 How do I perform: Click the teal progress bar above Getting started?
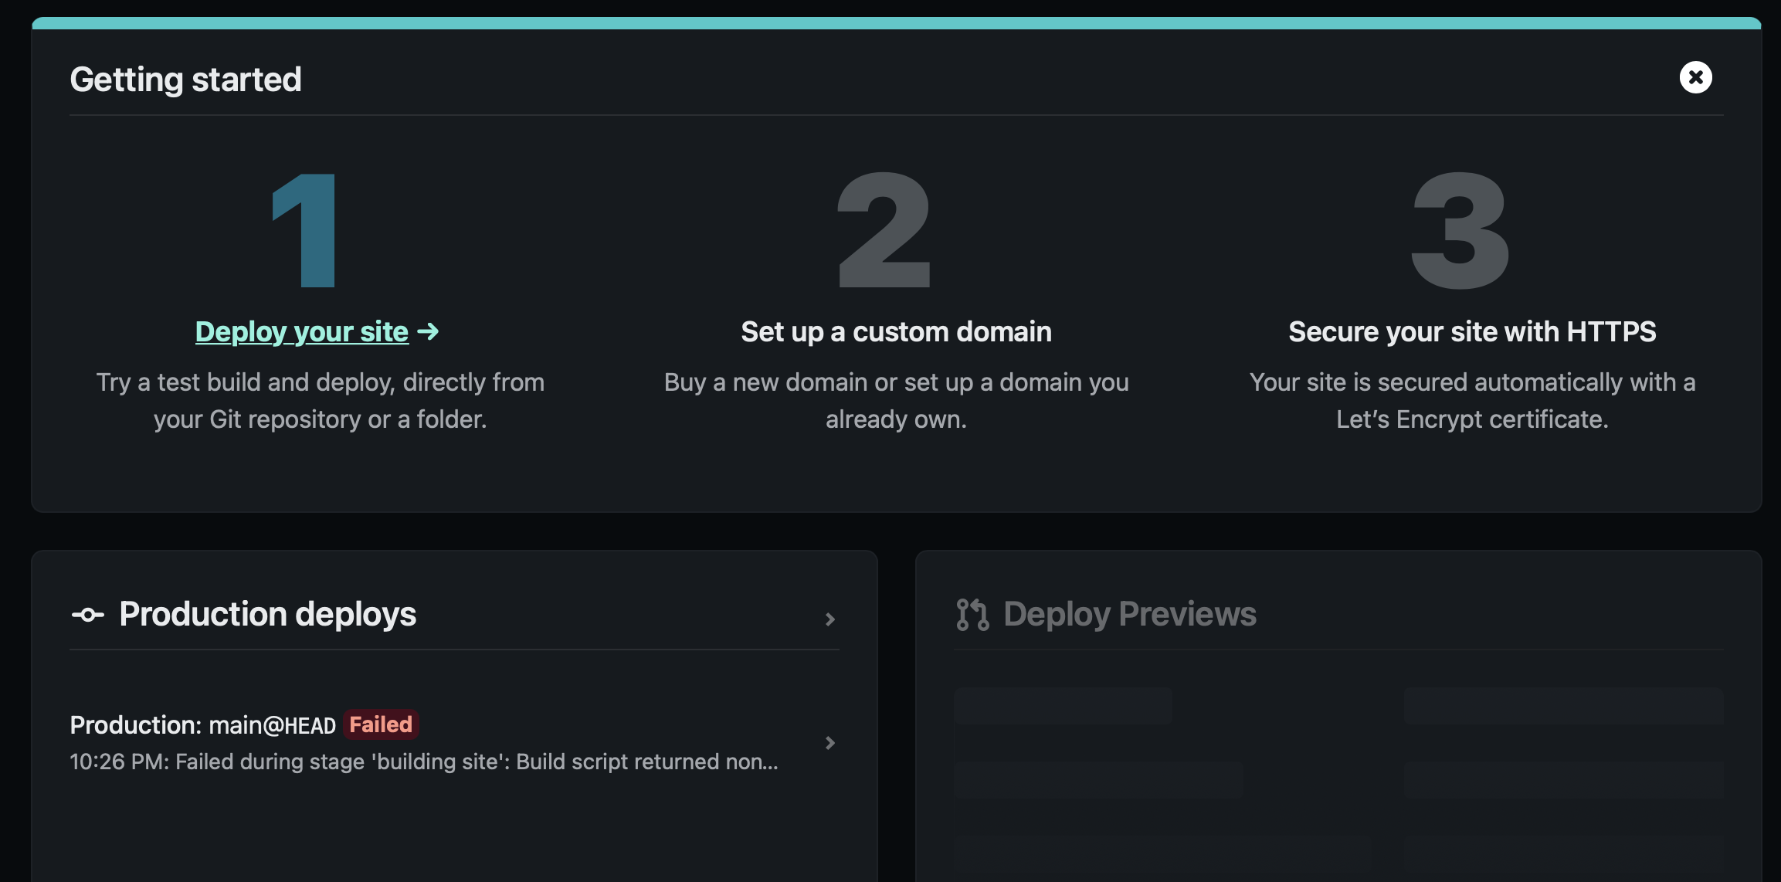pos(896,23)
